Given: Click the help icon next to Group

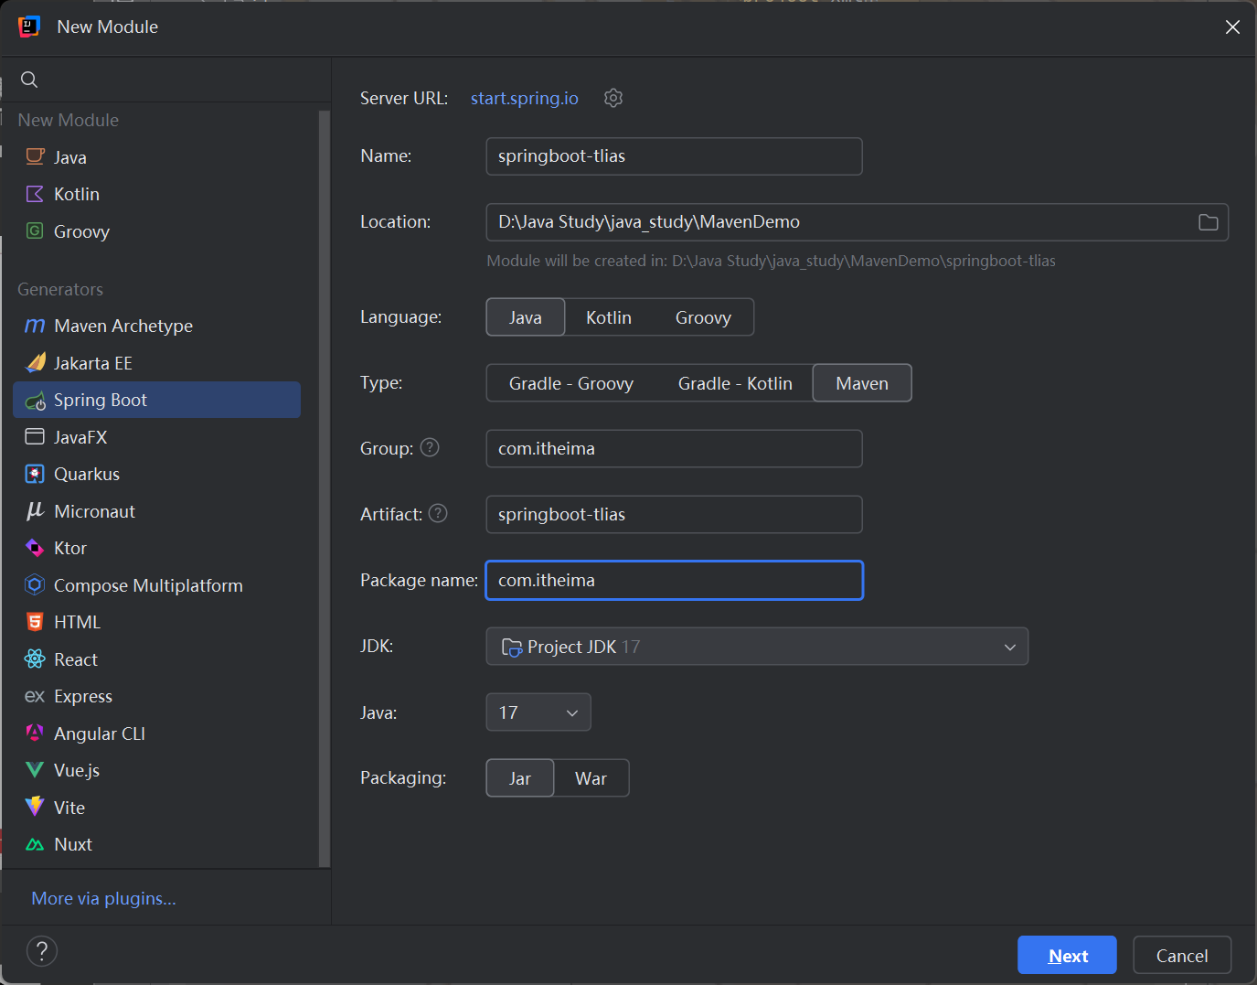Looking at the screenshot, I should click(x=430, y=447).
